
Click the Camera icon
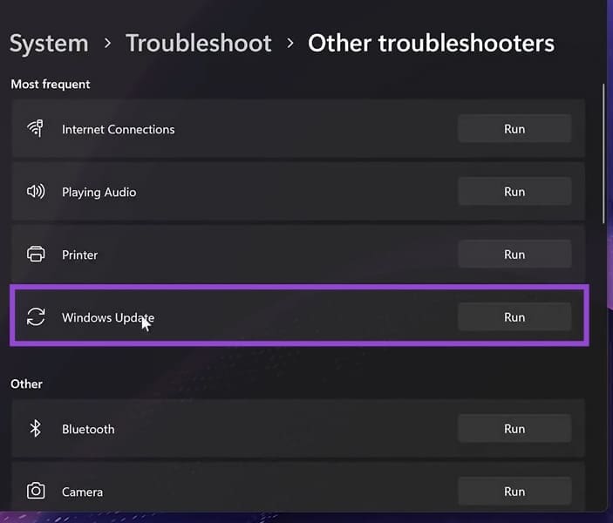[x=36, y=492]
